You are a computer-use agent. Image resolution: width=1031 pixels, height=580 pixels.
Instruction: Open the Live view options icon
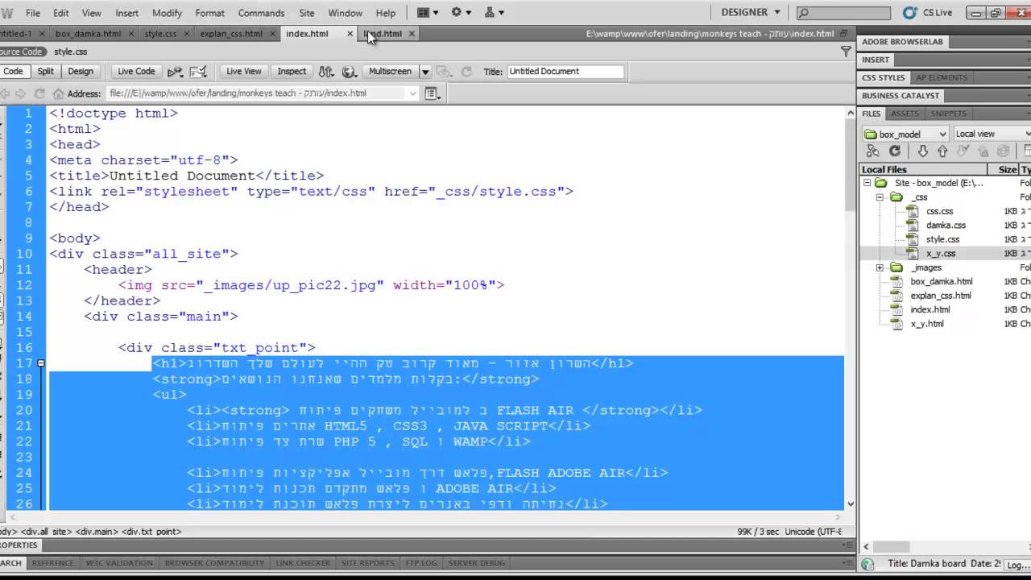click(x=433, y=93)
